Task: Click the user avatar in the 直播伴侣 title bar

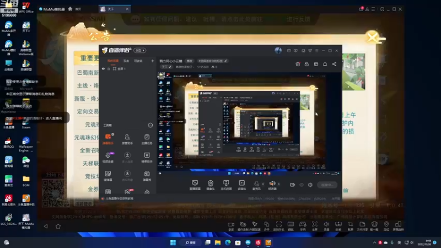Action: click(x=278, y=51)
